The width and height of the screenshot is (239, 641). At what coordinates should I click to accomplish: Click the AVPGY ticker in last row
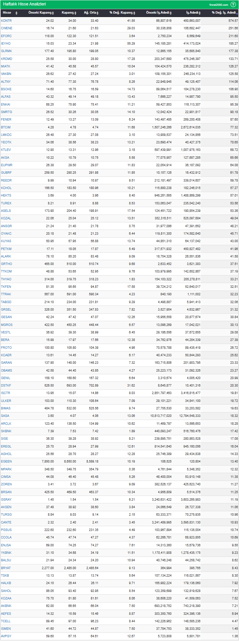pos(6,636)
